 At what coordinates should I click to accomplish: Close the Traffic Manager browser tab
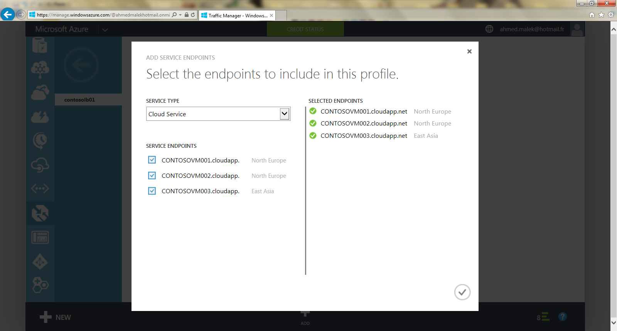pyautogui.click(x=271, y=15)
